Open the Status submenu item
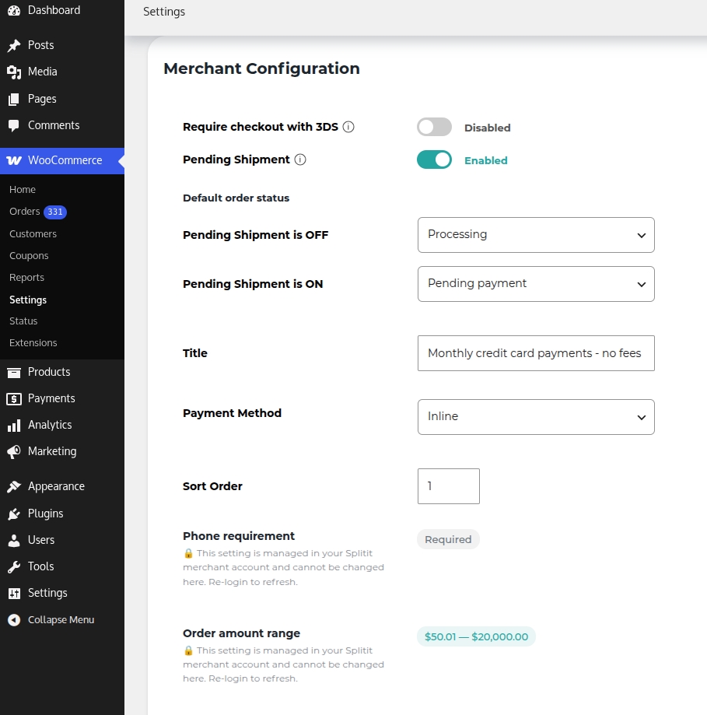 click(23, 321)
